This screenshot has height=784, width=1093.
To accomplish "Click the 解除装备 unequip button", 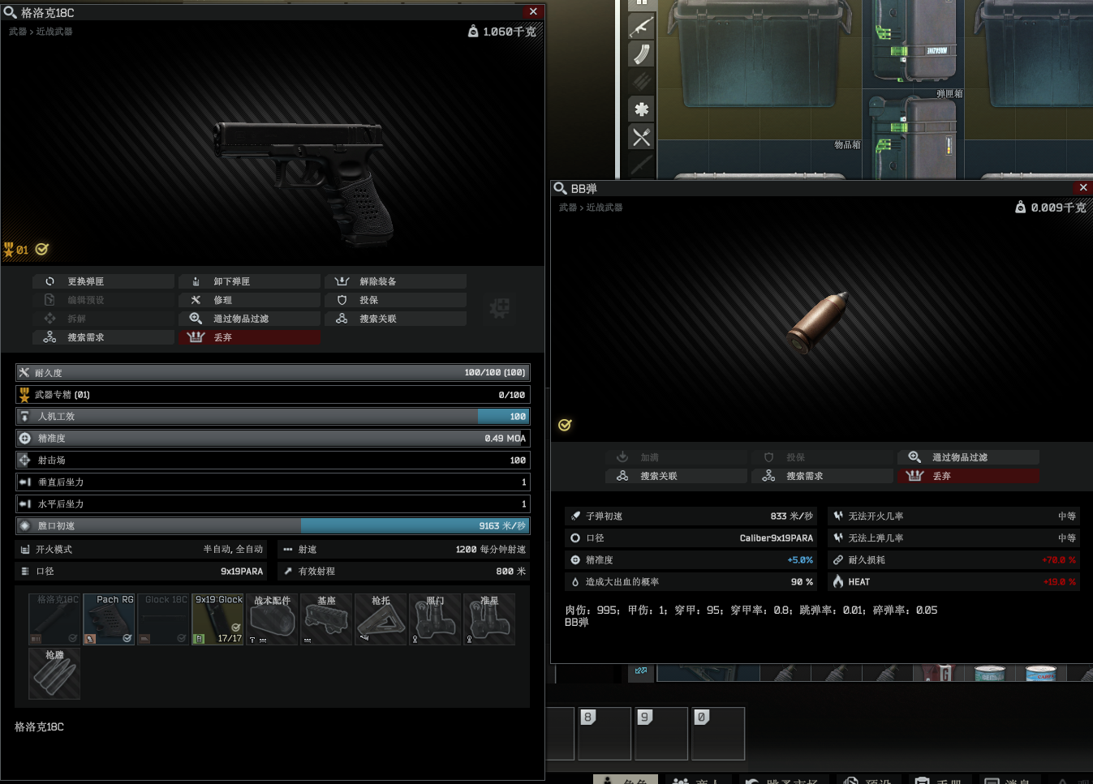I will point(395,281).
